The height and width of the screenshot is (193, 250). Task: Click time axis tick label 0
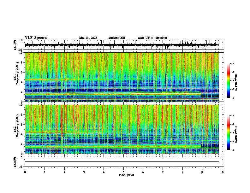25,172
